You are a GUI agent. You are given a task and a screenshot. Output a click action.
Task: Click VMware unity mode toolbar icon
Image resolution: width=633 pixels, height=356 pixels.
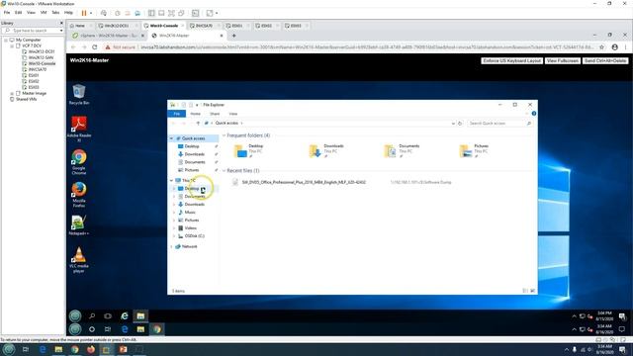click(x=182, y=13)
